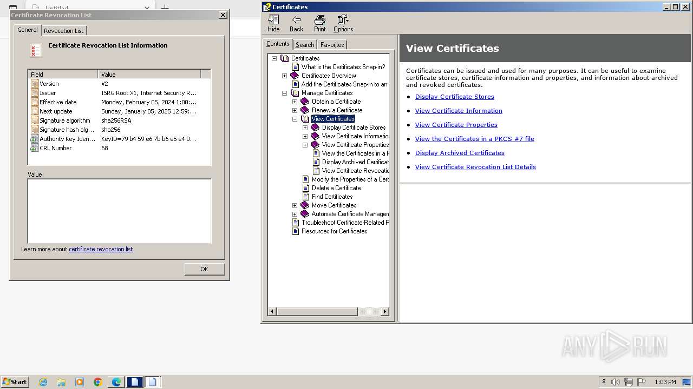Open the Display Certificate Stores link

point(455,97)
